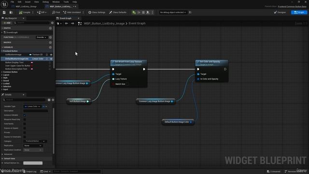Start Play in editor
The image size is (309, 174).
click(134, 13)
